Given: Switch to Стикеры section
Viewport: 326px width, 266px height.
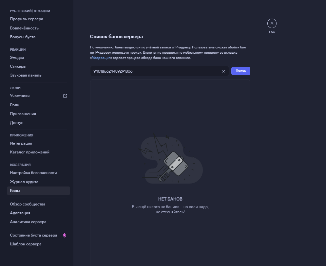Looking at the screenshot, I should [x=18, y=66].
